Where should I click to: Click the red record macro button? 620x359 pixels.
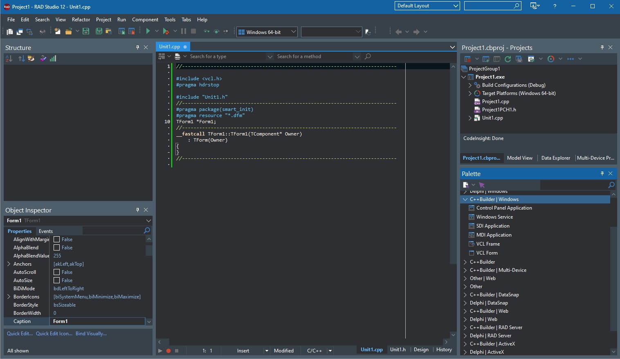click(x=168, y=351)
